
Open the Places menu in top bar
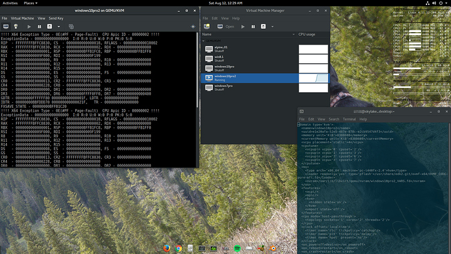29,3
